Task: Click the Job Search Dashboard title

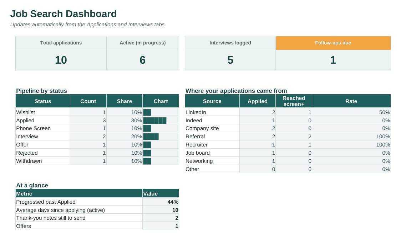Action: 64,14
